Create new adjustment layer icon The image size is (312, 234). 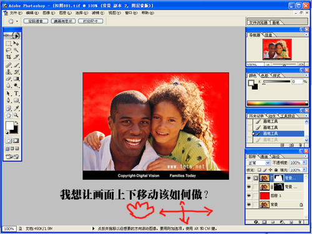[282, 222]
